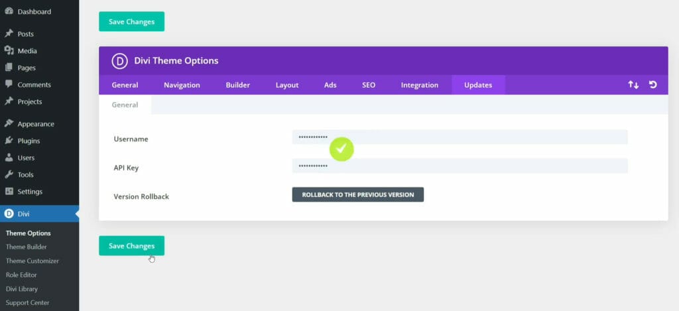Click the Divi logo in Theme Options header
679x311 pixels.
click(119, 61)
